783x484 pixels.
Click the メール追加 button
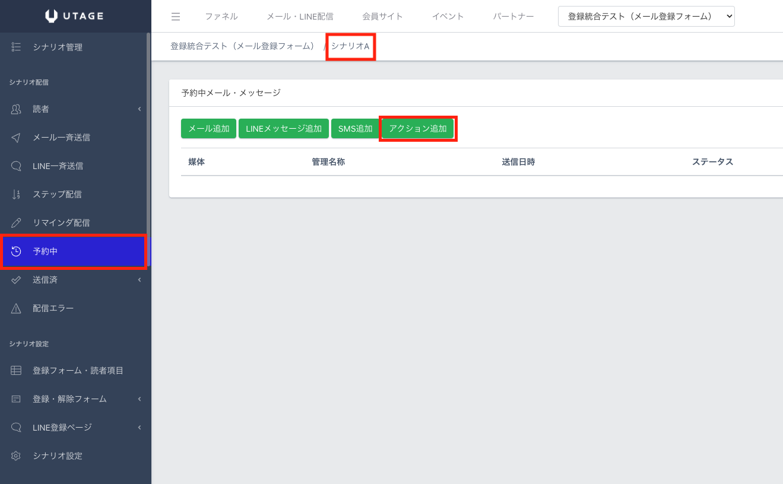208,129
